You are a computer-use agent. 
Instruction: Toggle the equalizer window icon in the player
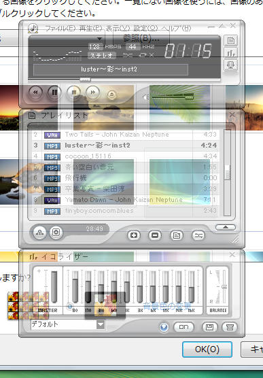(x=230, y=53)
